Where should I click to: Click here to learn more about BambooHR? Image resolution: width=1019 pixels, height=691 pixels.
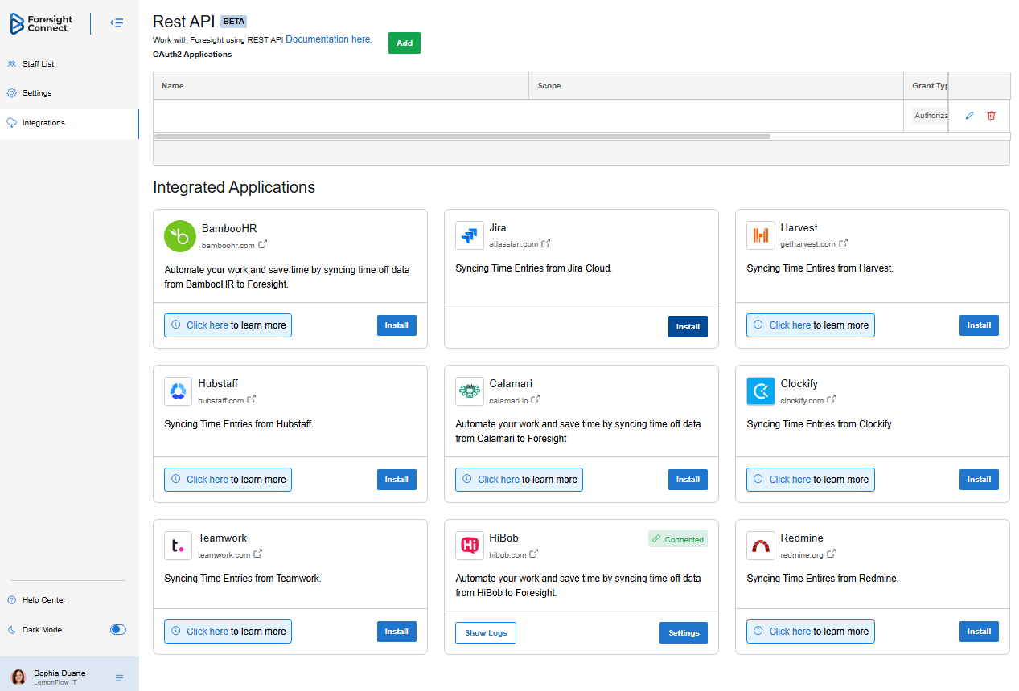[228, 325]
